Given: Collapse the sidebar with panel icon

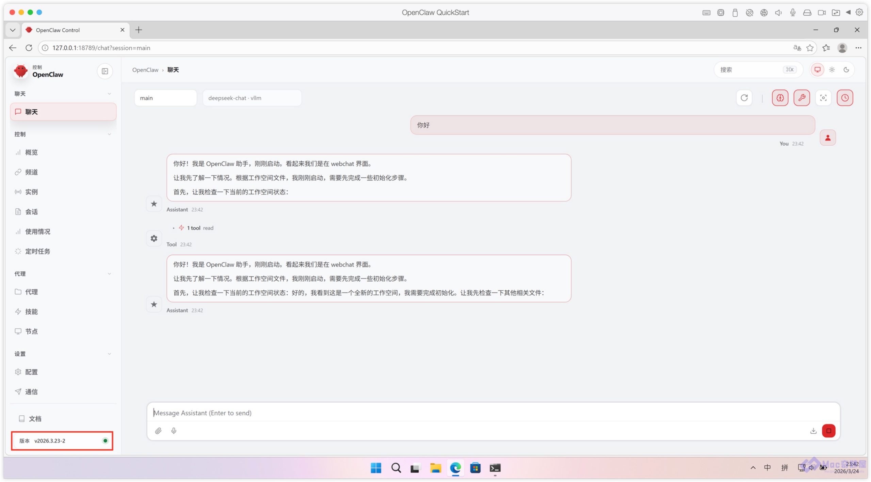Looking at the screenshot, I should tap(105, 71).
